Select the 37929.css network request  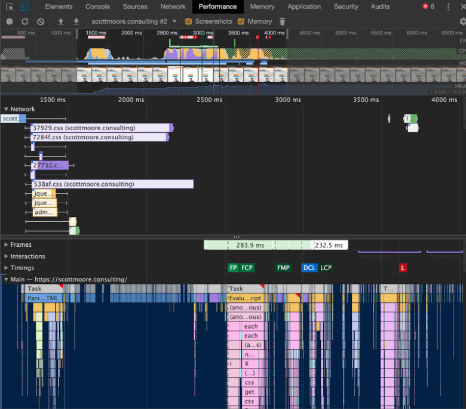coord(102,128)
